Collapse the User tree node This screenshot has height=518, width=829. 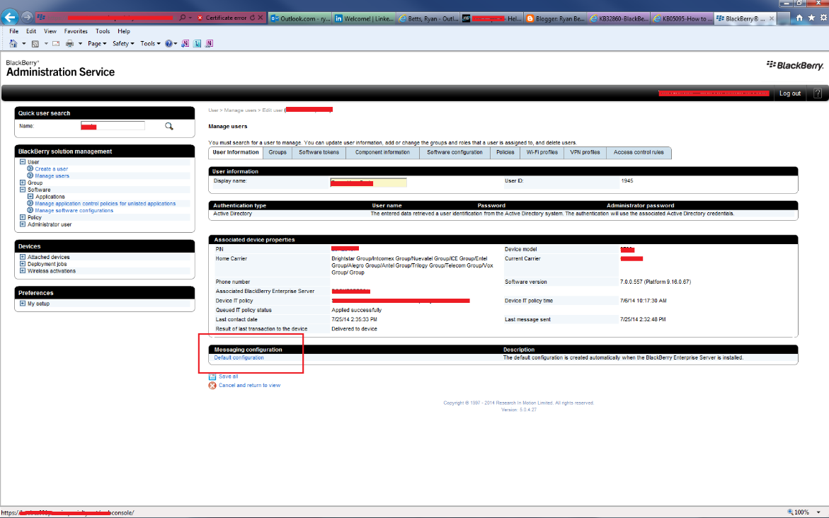tap(23, 162)
